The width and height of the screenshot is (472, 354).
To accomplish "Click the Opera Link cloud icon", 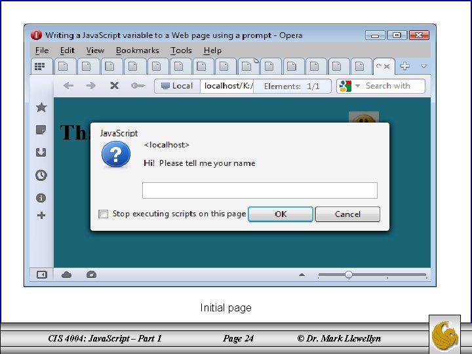I will point(66,275).
